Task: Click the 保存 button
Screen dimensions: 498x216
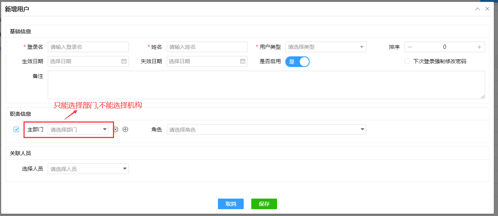Action: 264,204
